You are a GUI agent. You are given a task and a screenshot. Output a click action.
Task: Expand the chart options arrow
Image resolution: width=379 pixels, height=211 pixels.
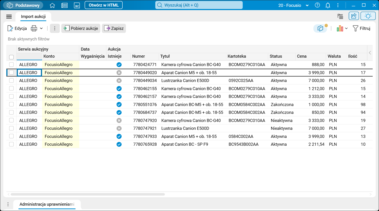(346, 28)
